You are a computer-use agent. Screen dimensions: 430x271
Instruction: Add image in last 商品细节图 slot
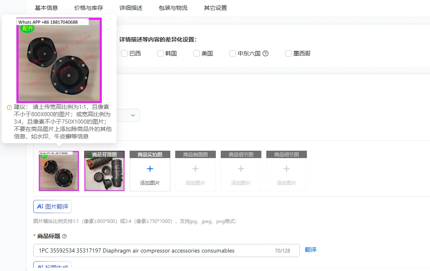[x=286, y=171]
